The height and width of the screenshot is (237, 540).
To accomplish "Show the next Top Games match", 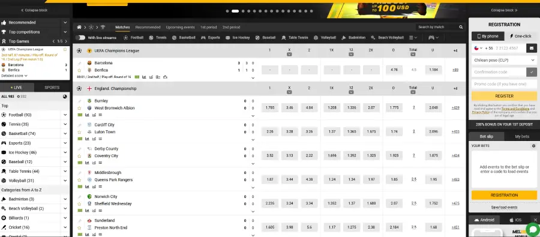I will (65, 41).
